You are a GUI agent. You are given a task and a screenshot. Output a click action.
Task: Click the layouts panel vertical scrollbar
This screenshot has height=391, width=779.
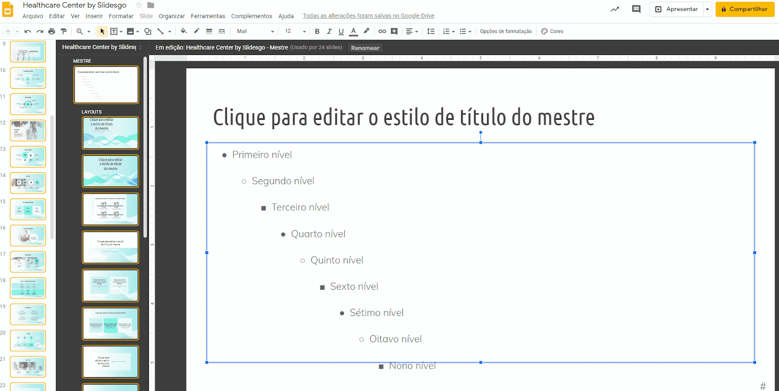[x=145, y=146]
